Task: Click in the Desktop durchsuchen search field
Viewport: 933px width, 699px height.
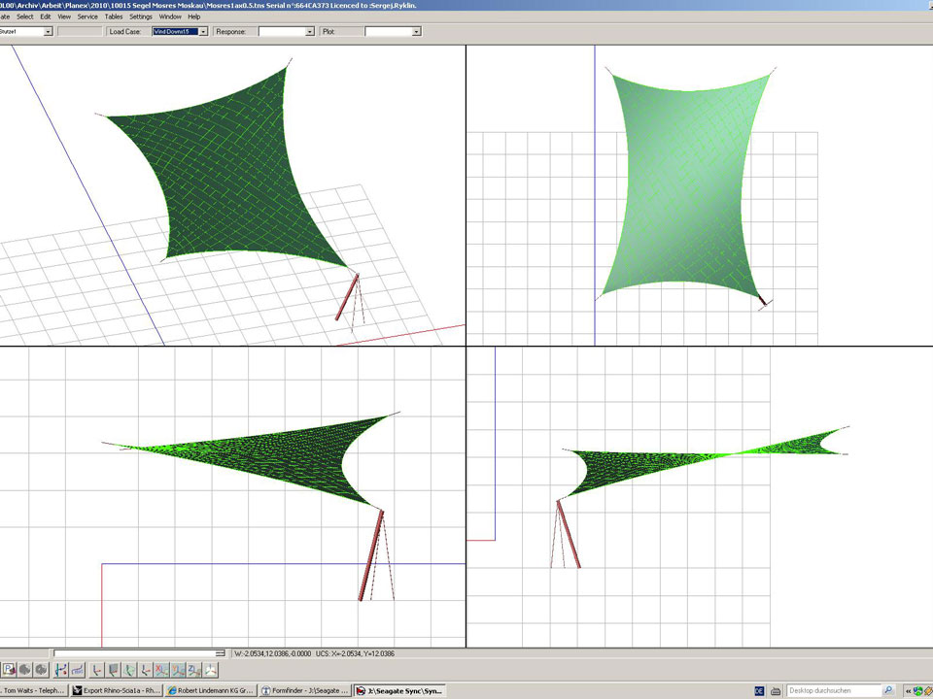Action: 833,690
